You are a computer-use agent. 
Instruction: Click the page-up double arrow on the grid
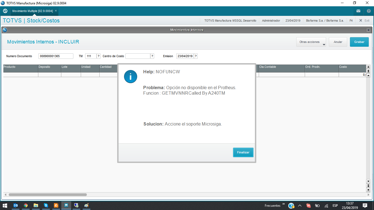(368, 71)
